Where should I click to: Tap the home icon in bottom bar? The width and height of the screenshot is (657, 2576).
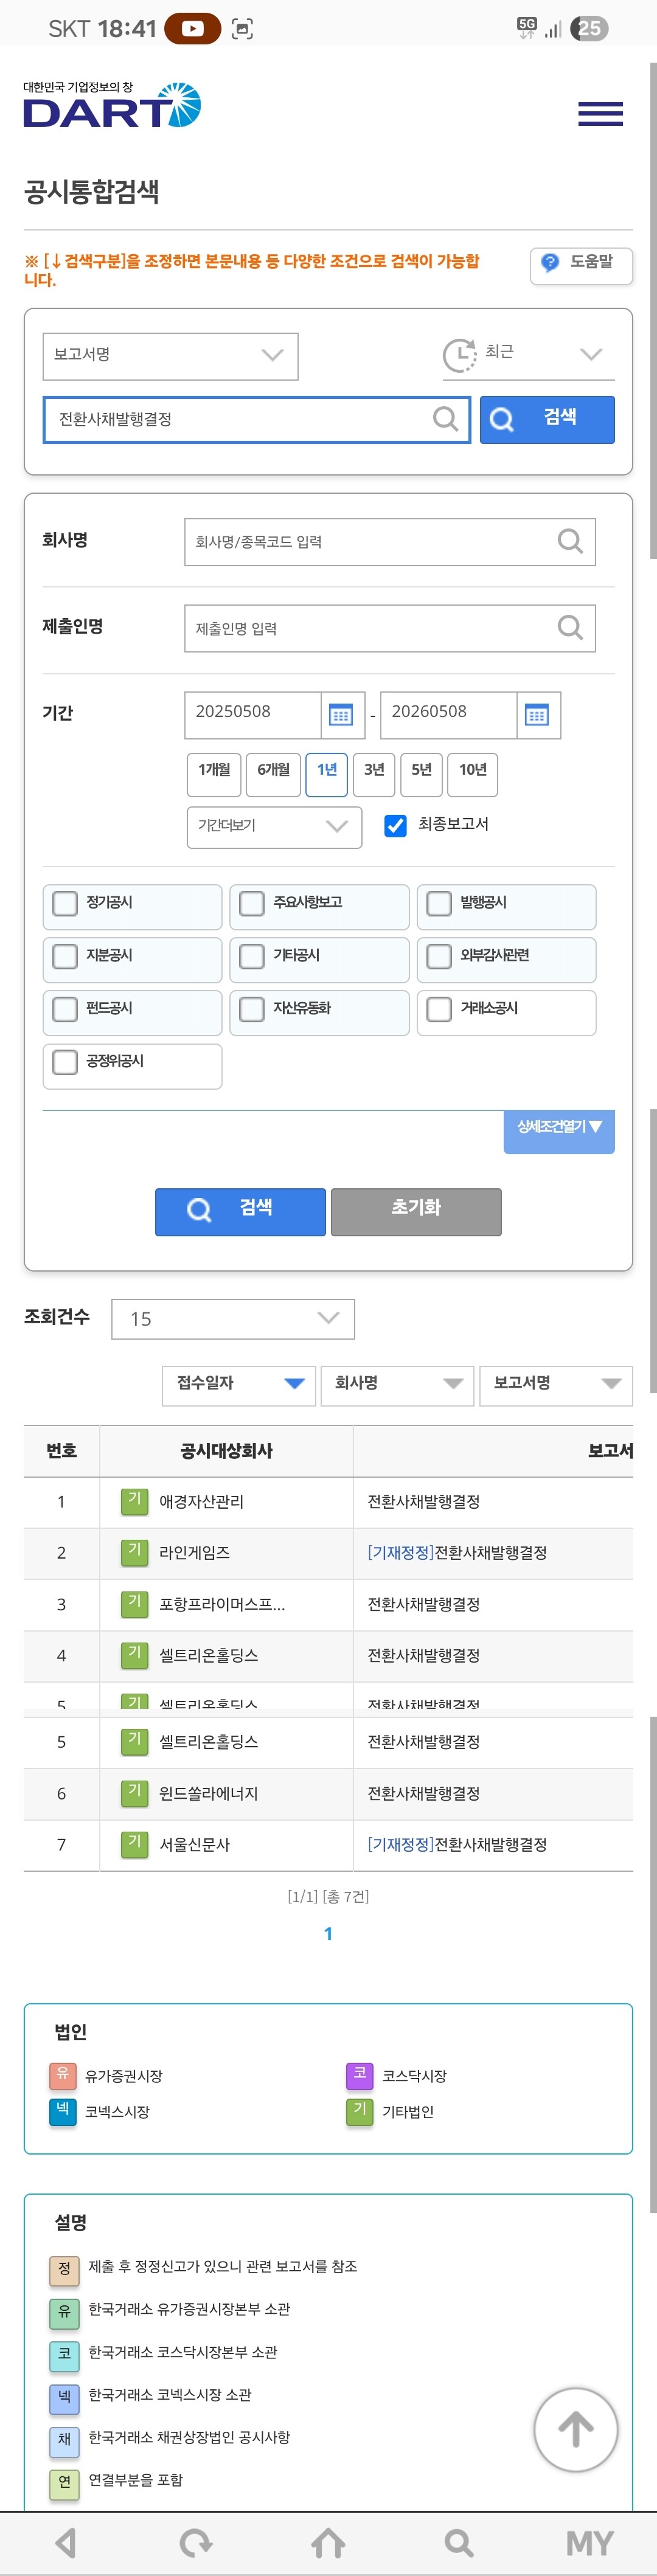click(x=328, y=2542)
